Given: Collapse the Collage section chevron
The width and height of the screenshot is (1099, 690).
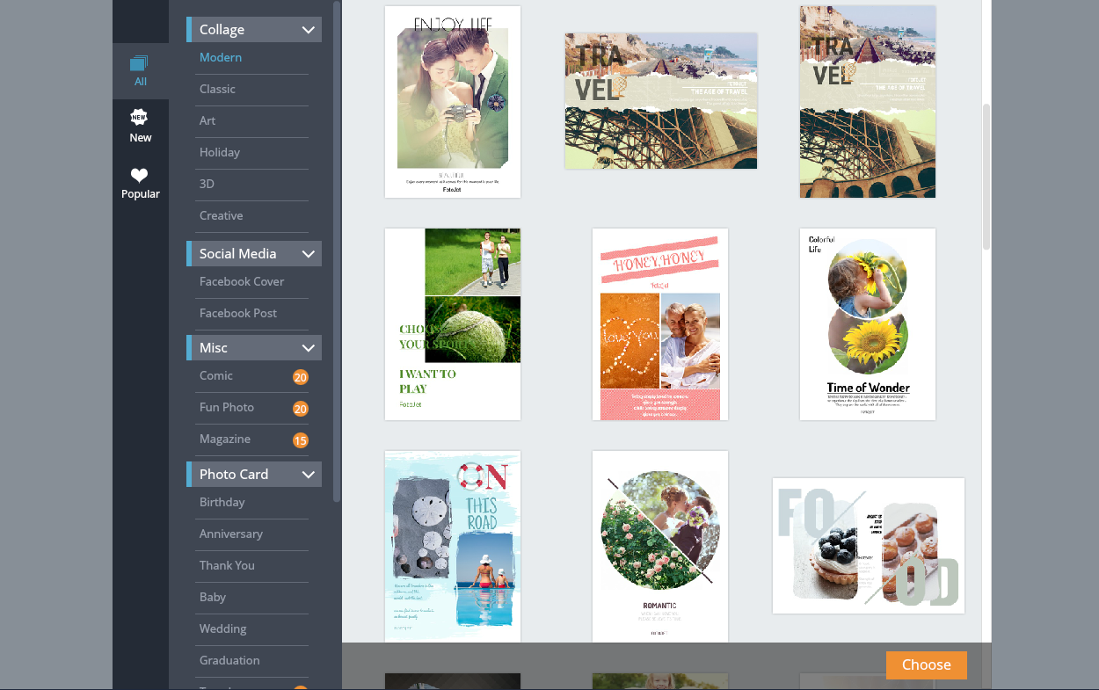Looking at the screenshot, I should tap(308, 30).
